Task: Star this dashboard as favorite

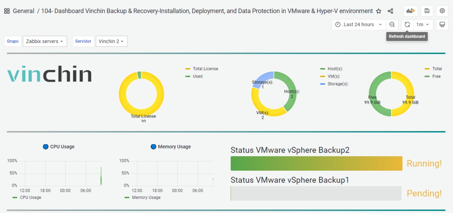Action: click(379, 11)
